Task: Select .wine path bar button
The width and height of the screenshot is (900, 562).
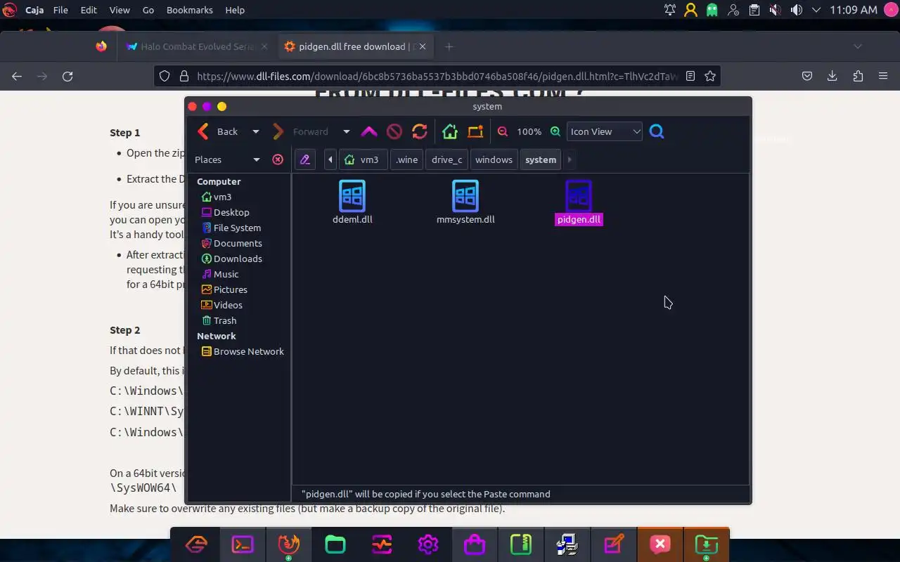Action: pos(407,159)
